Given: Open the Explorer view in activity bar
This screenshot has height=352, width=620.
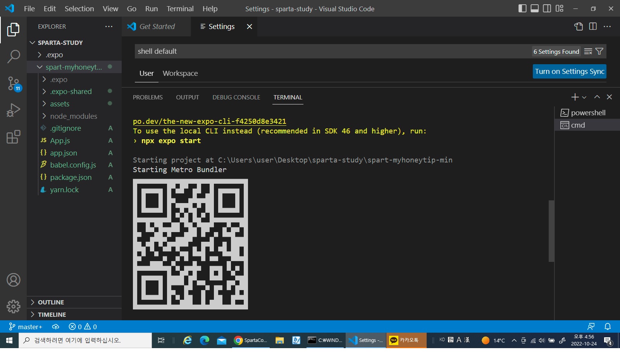Looking at the screenshot, I should pos(13,29).
